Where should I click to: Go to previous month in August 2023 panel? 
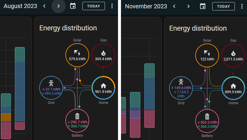click(x=44, y=6)
